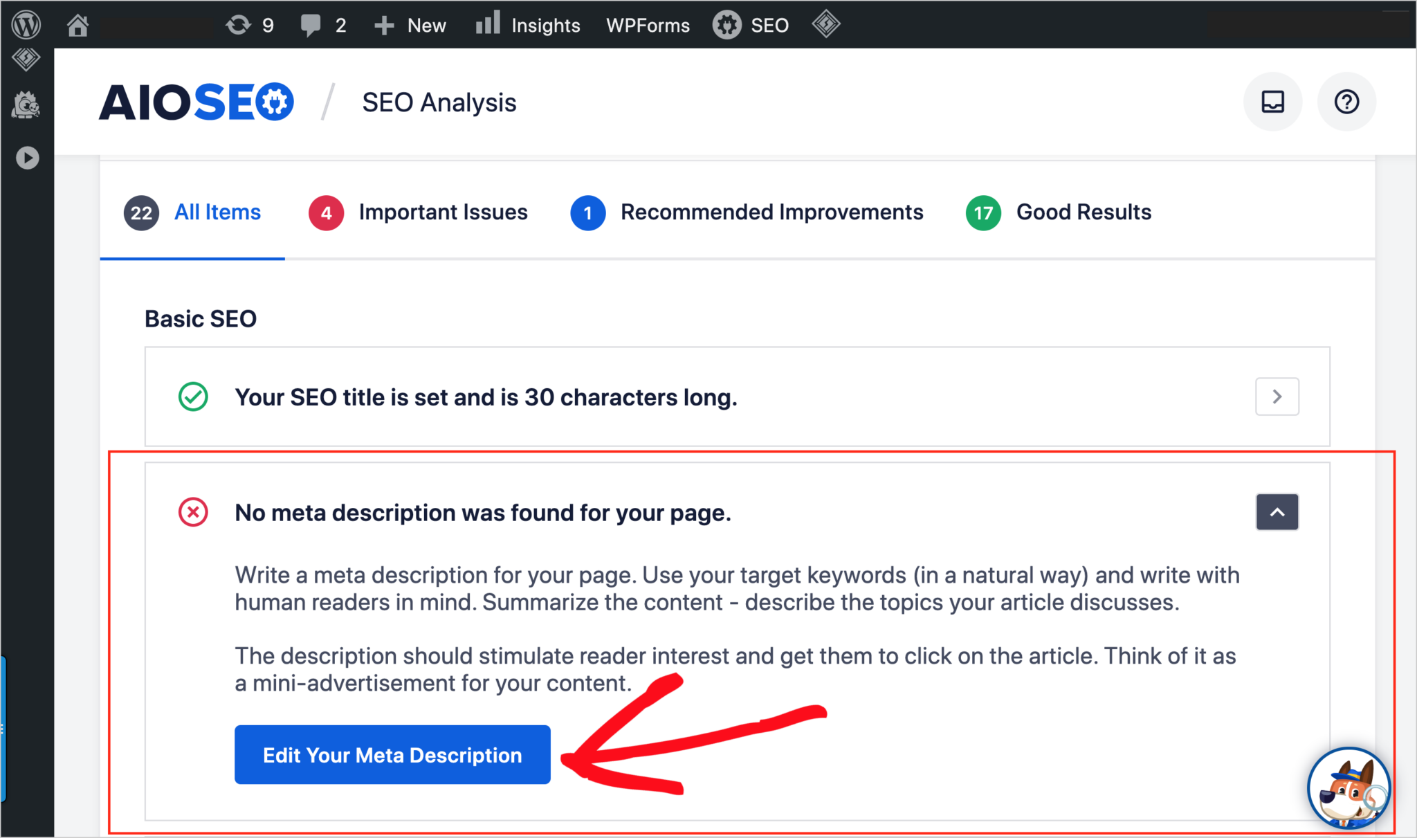Click the AIOSEO logo

(196, 102)
